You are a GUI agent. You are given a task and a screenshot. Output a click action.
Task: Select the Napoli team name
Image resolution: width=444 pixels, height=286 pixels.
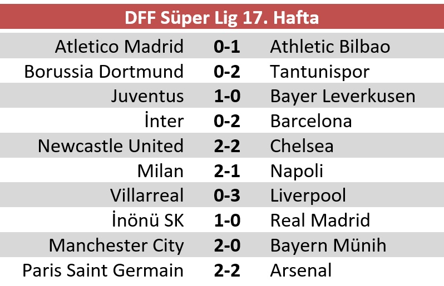click(x=297, y=171)
